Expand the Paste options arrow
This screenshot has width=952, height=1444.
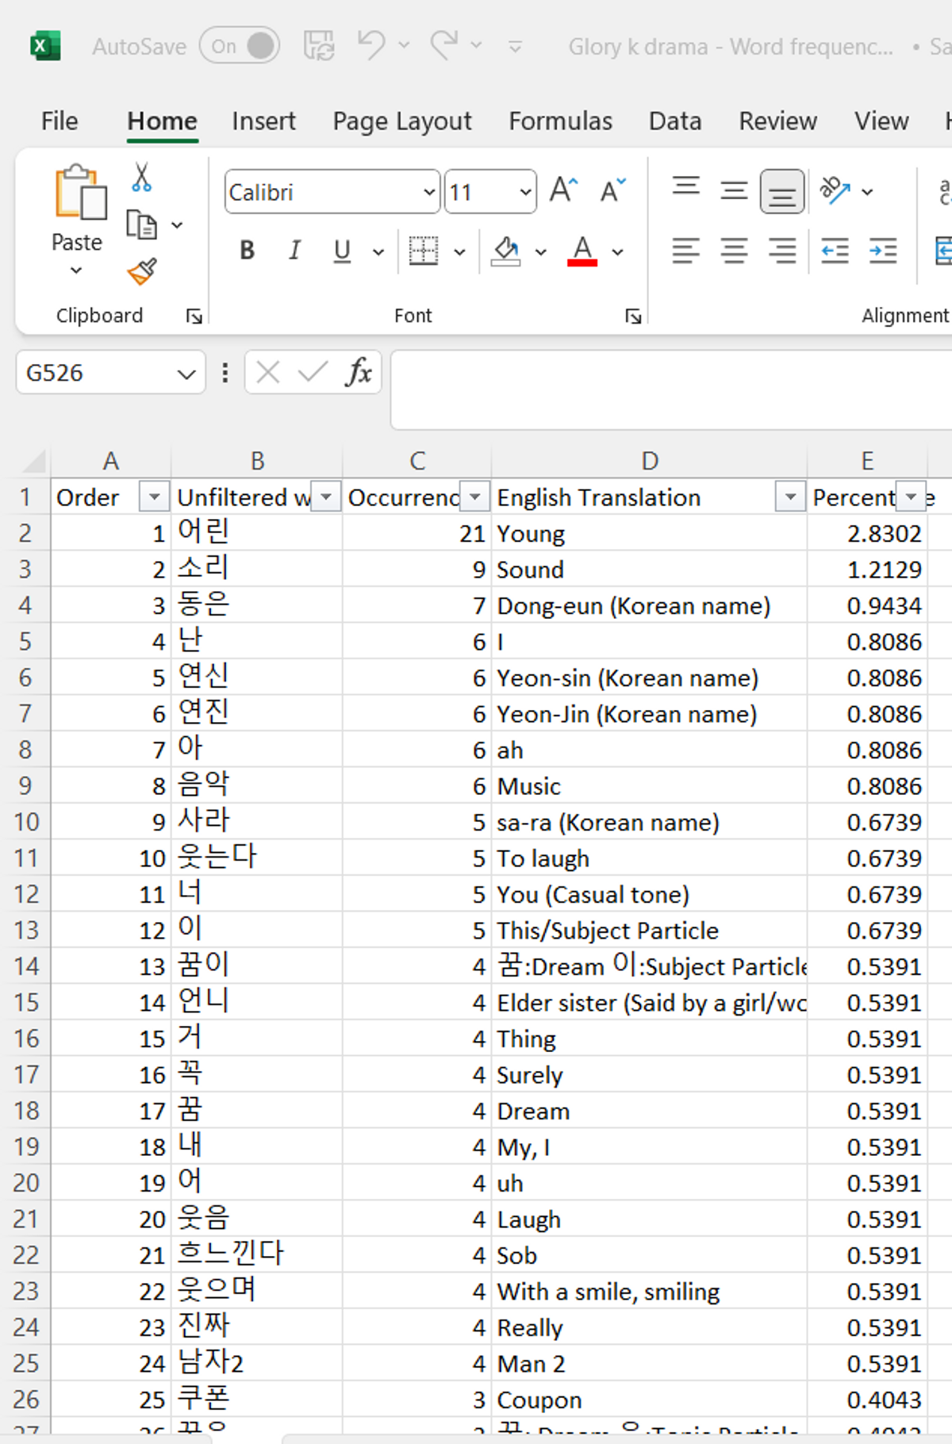coord(76,270)
